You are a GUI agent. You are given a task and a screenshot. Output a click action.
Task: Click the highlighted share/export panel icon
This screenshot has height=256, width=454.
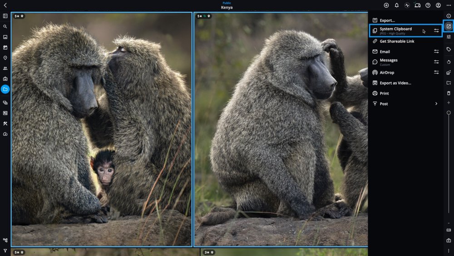tap(449, 26)
